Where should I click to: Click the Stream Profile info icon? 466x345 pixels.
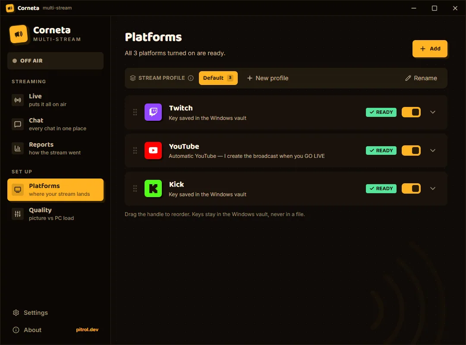[x=191, y=78]
